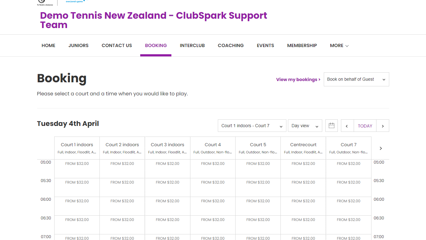
Task: Jump to the TODAY button
Action: click(x=365, y=126)
